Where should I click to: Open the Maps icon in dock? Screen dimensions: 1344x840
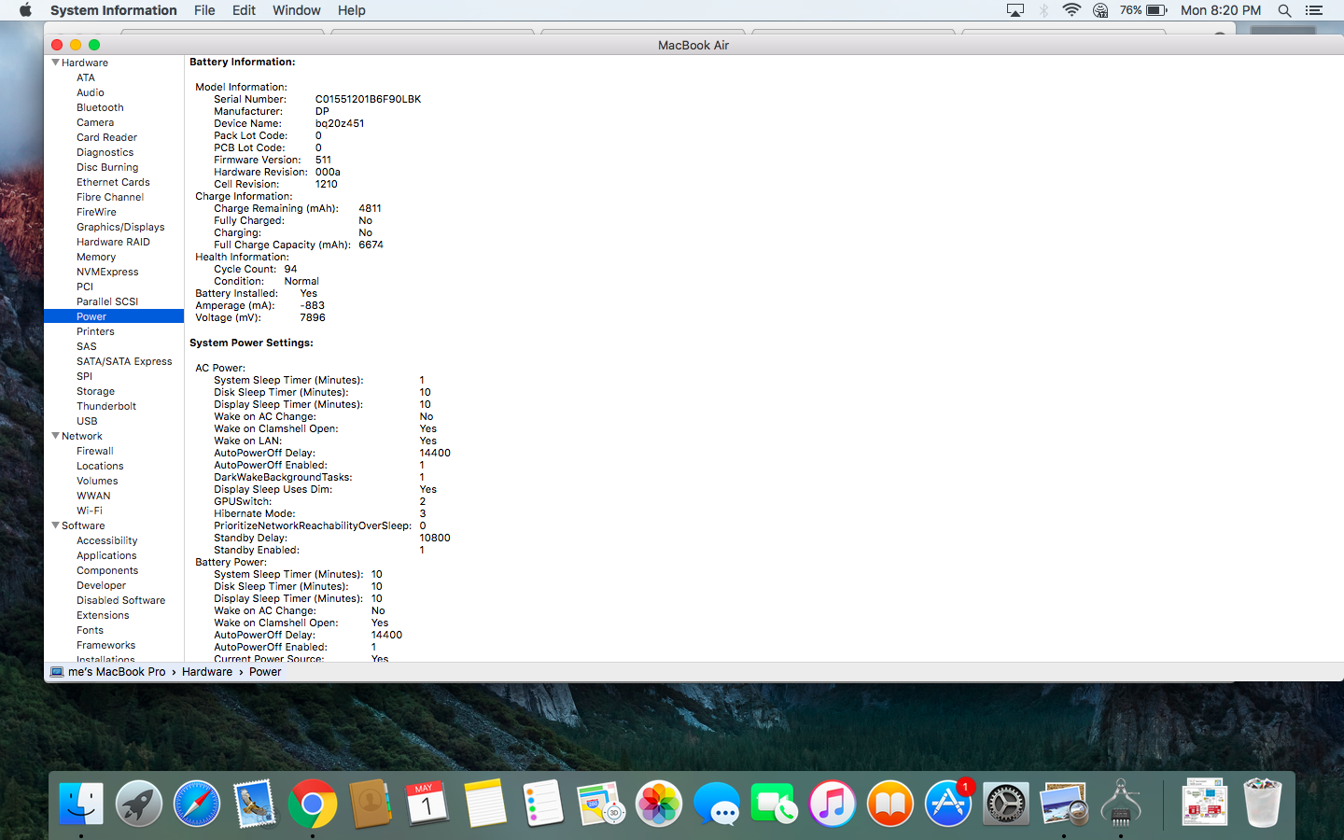601,803
